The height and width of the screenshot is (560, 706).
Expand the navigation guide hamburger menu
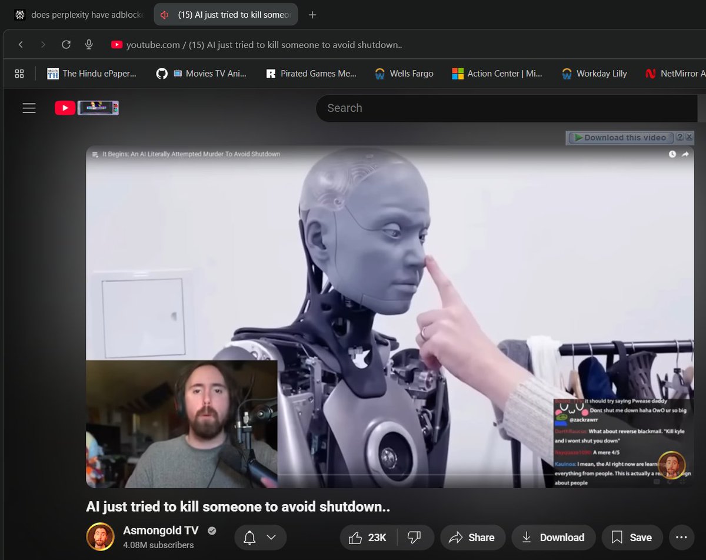pyautogui.click(x=29, y=108)
